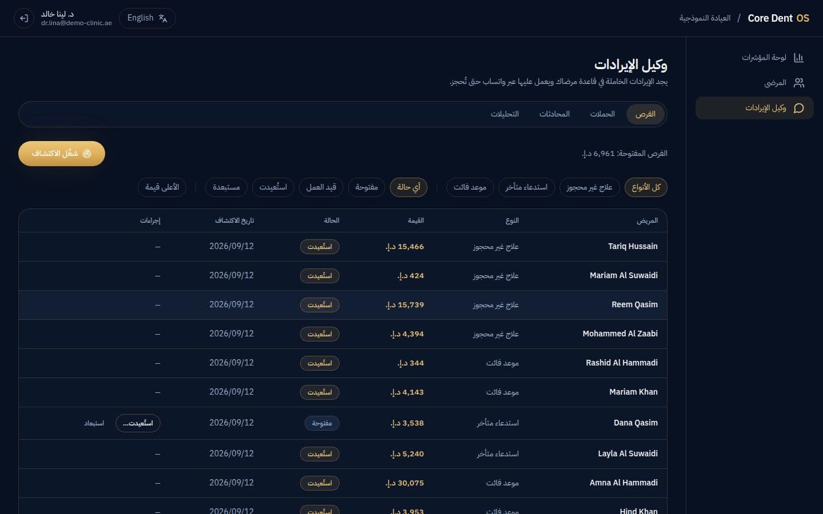Click patient name Amna Al Hammadi
823x514 pixels.
pyautogui.click(x=624, y=483)
